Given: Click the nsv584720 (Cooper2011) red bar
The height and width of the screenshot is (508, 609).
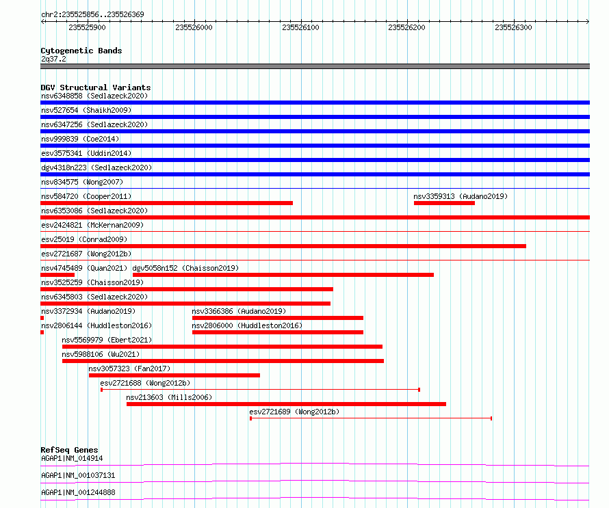Looking at the screenshot, I should pyautogui.click(x=167, y=203).
